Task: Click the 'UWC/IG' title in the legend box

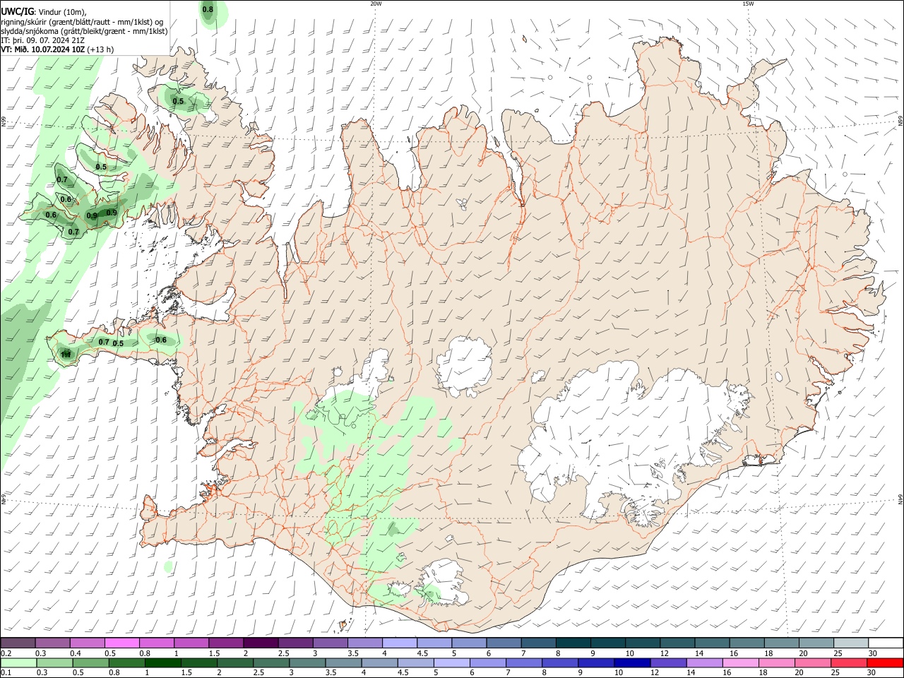Action: pyautogui.click(x=17, y=11)
